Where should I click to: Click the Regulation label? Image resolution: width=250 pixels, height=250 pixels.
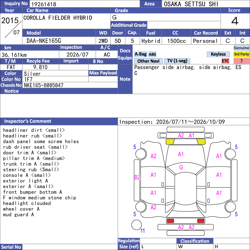pyautogui.click(x=129, y=241)
